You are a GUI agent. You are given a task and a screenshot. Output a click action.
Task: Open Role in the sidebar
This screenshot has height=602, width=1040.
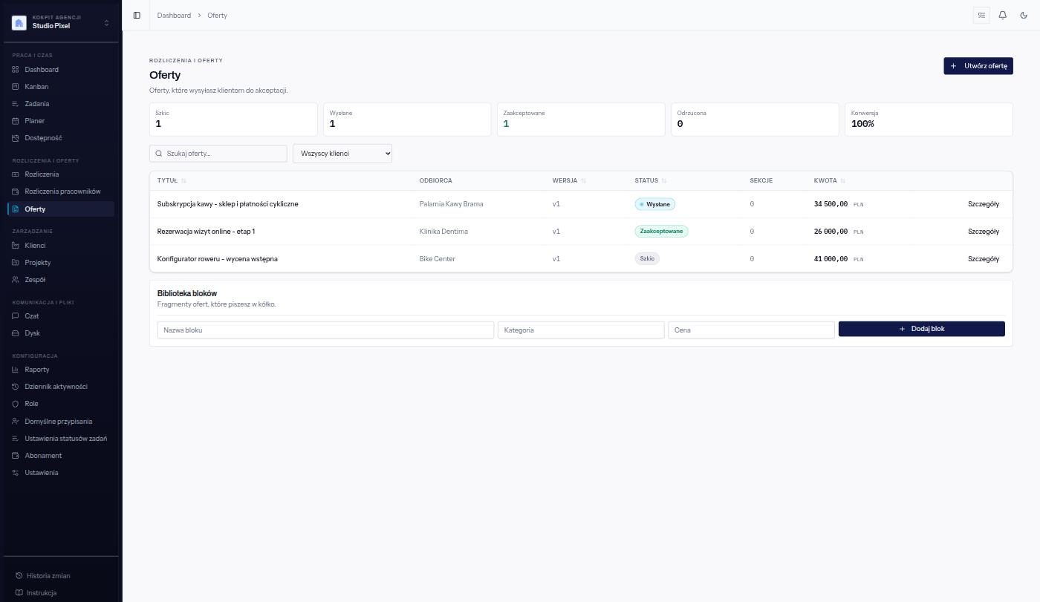click(x=61, y=404)
